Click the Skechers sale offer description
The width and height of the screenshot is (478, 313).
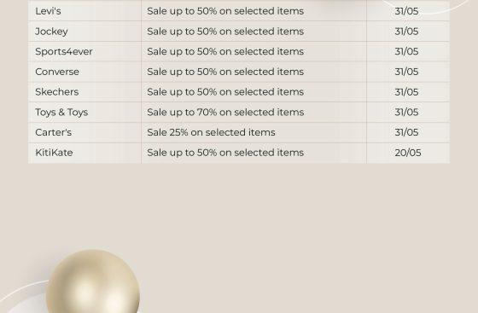tap(225, 92)
